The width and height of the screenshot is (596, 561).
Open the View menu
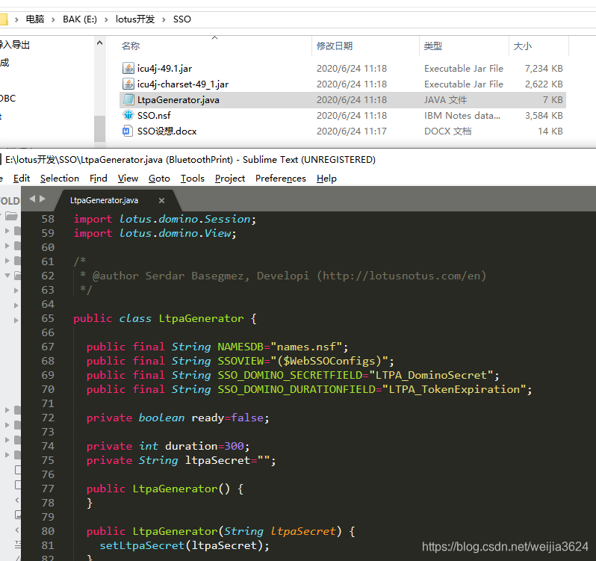[x=128, y=179]
